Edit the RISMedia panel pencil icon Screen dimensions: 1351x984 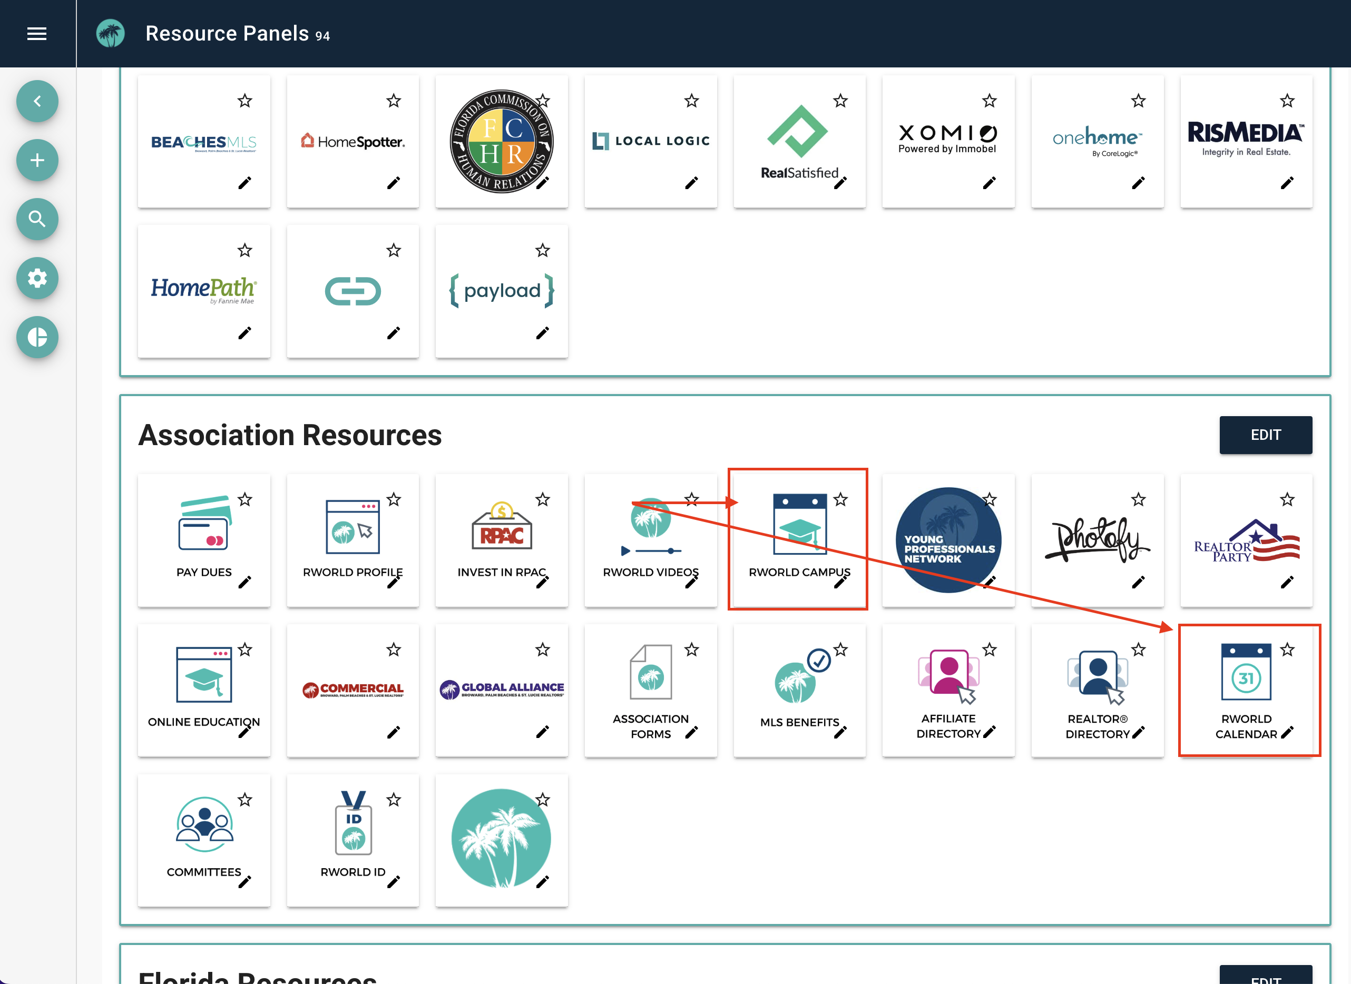(1287, 183)
